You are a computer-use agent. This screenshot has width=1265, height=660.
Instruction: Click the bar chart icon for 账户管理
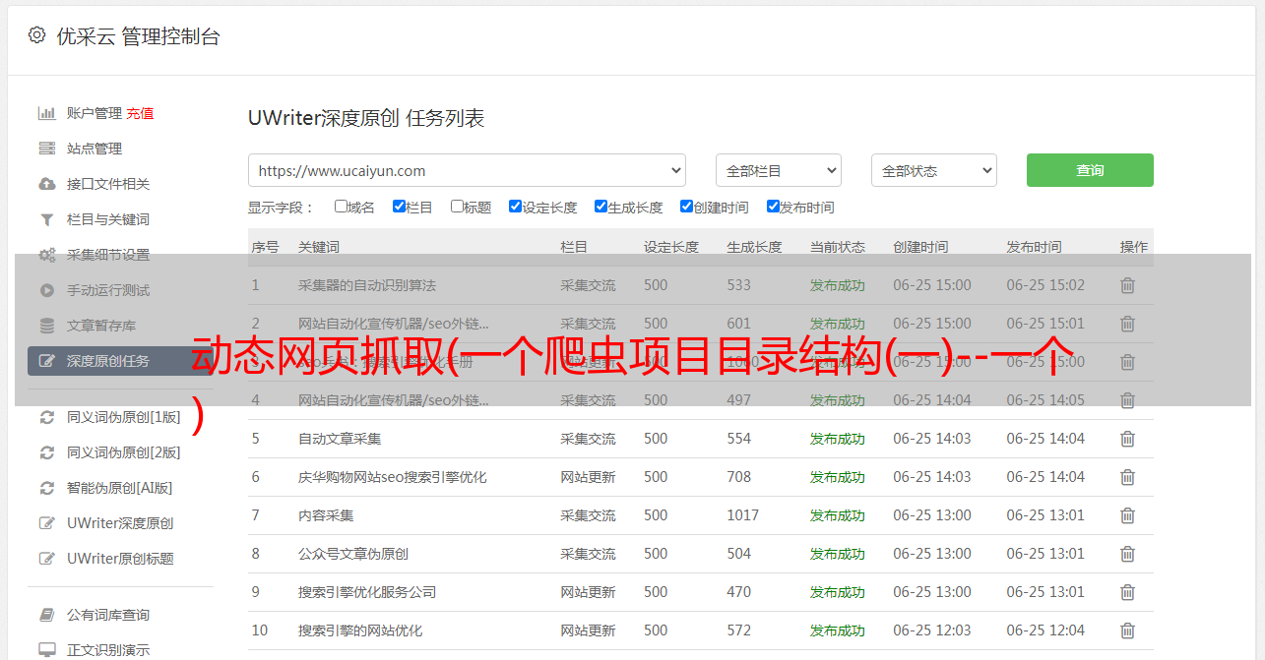click(x=46, y=113)
